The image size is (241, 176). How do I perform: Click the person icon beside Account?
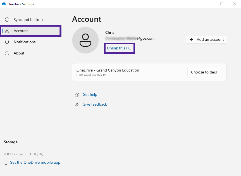point(7,31)
